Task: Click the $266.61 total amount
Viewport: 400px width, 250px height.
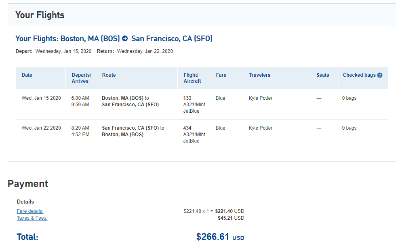Action: pos(213,237)
